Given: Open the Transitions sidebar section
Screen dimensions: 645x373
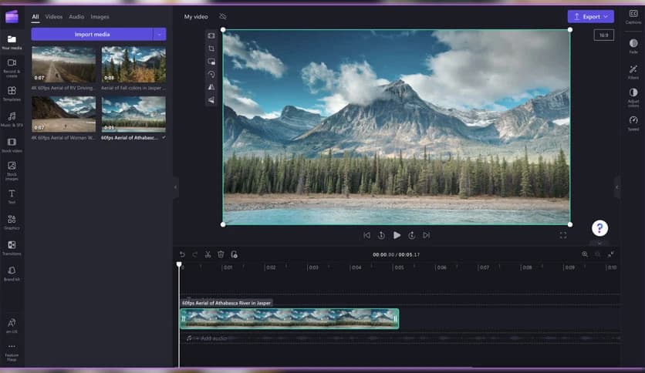Looking at the screenshot, I should point(12,247).
